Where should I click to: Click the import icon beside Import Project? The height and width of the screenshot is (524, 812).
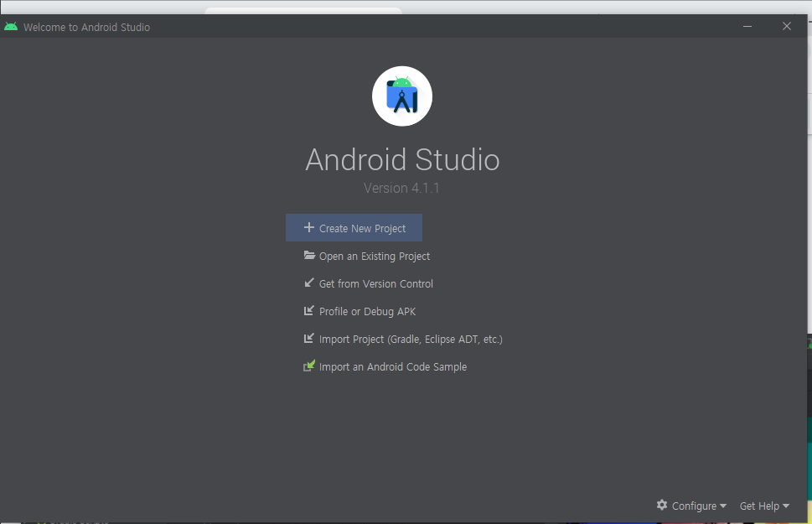tap(309, 338)
